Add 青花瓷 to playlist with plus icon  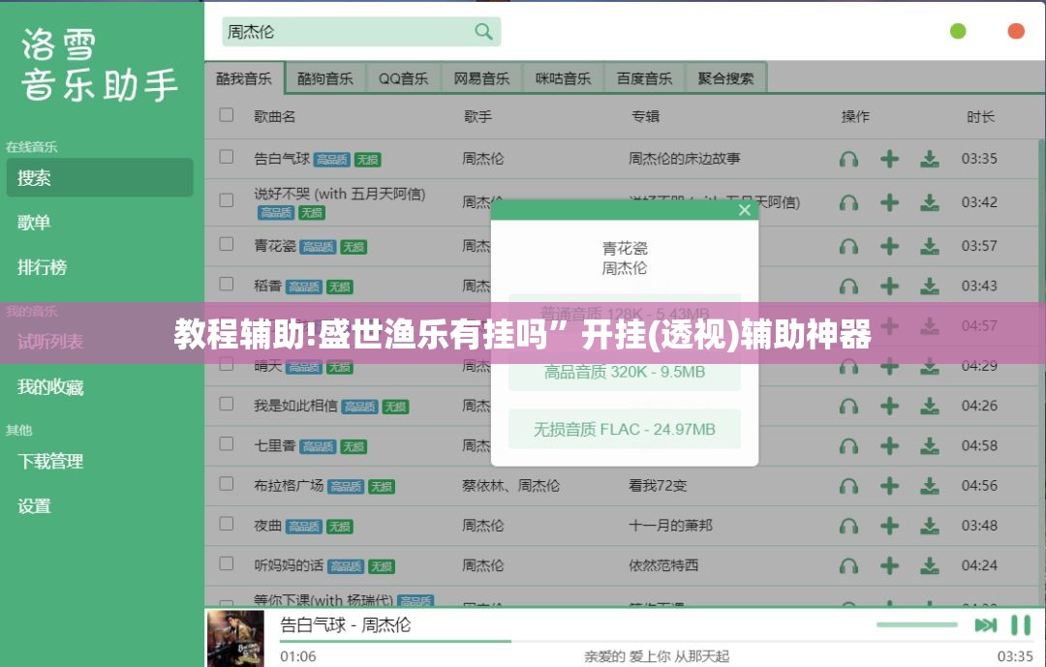tap(889, 246)
